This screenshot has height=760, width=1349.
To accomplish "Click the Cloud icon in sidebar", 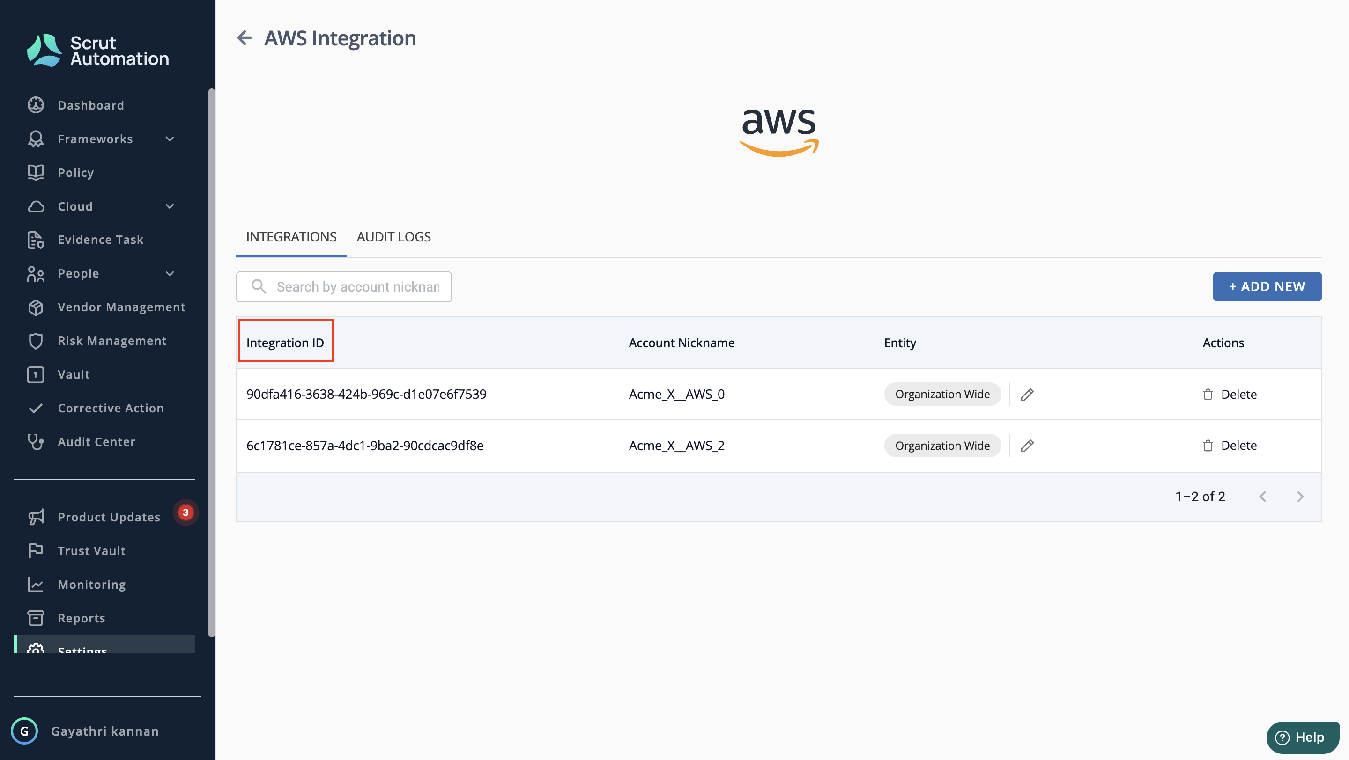I will [36, 206].
